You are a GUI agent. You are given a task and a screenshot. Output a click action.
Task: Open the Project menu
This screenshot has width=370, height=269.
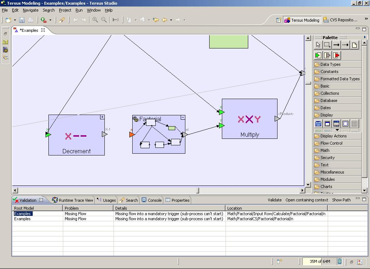pyautogui.click(x=65, y=10)
